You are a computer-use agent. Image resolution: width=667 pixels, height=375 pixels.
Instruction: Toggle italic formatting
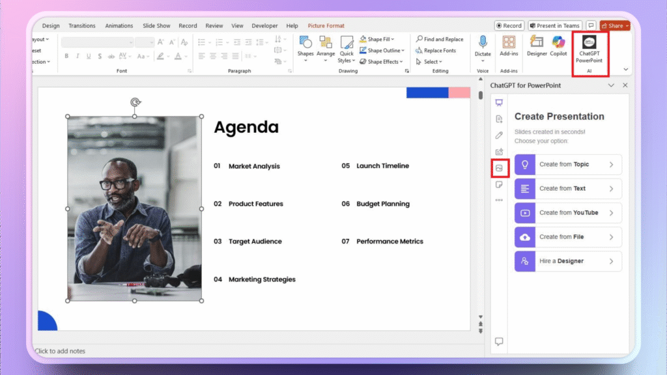point(77,56)
